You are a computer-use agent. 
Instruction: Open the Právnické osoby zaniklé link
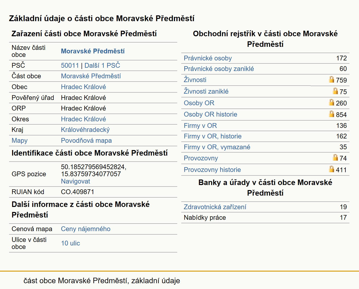219,69
